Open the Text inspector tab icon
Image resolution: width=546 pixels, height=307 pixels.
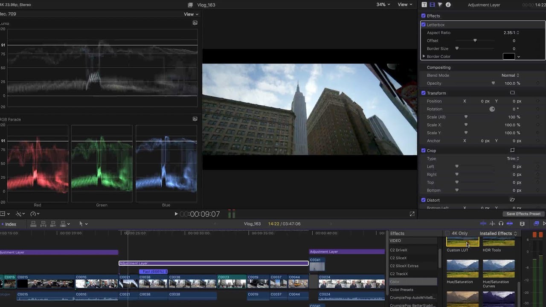tap(424, 5)
